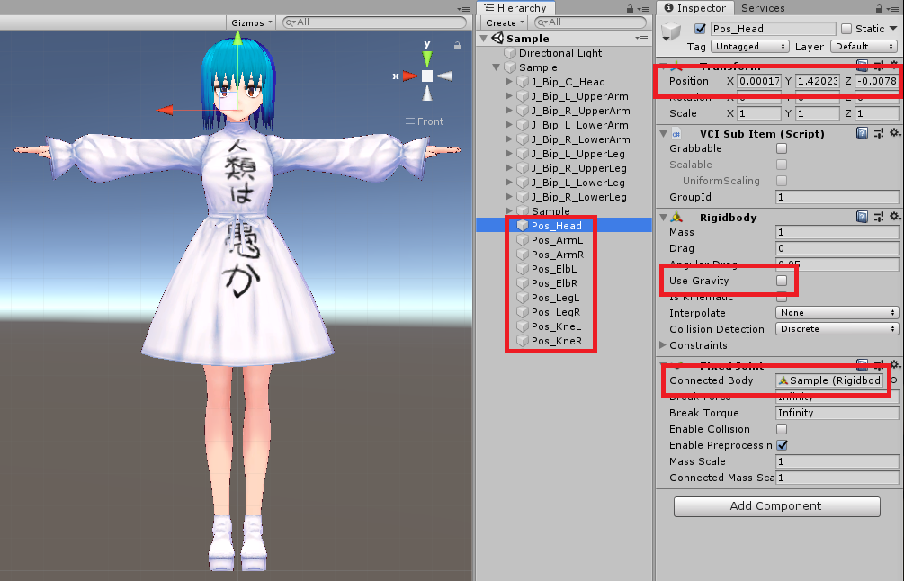Open the Rigidbody preset icon

[x=879, y=217]
